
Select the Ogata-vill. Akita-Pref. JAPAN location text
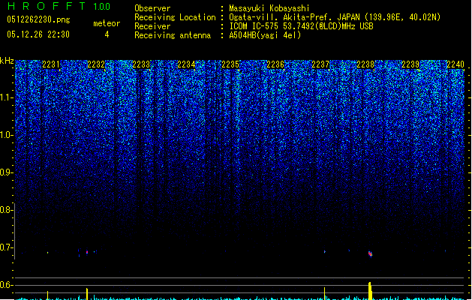coord(335,17)
